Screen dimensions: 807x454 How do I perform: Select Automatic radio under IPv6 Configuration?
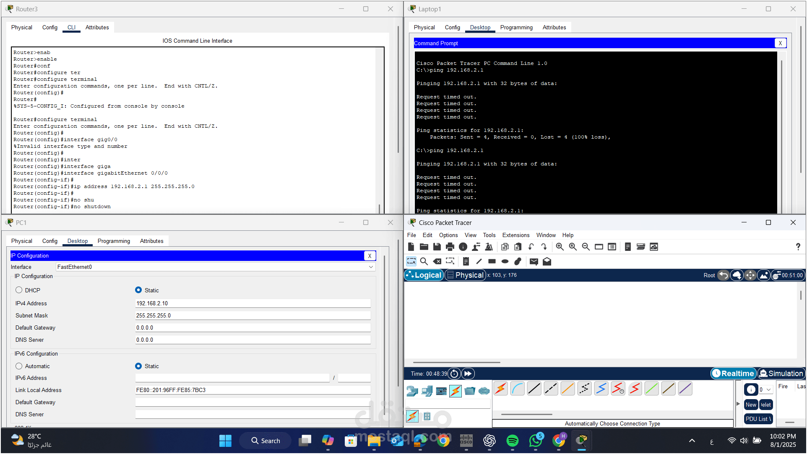(19, 366)
